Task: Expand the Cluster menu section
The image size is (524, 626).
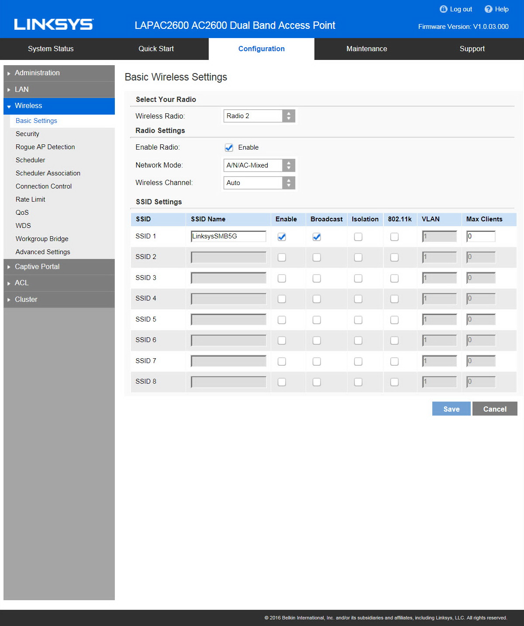Action: (59, 300)
